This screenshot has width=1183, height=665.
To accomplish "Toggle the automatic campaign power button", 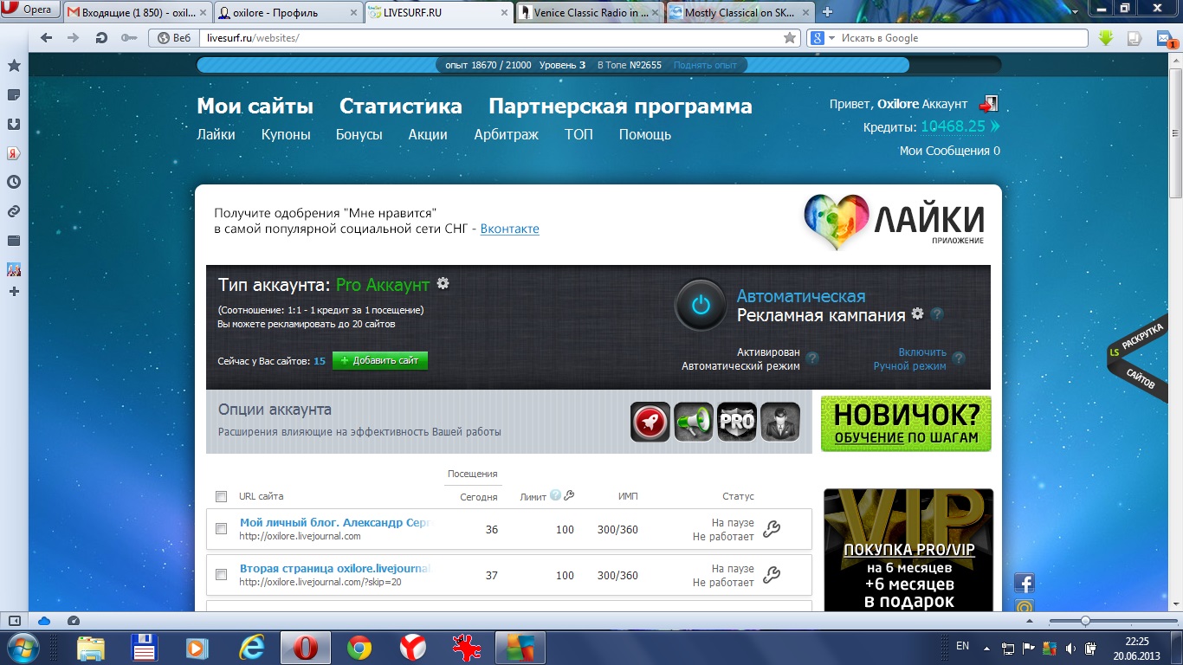I will (x=701, y=305).
